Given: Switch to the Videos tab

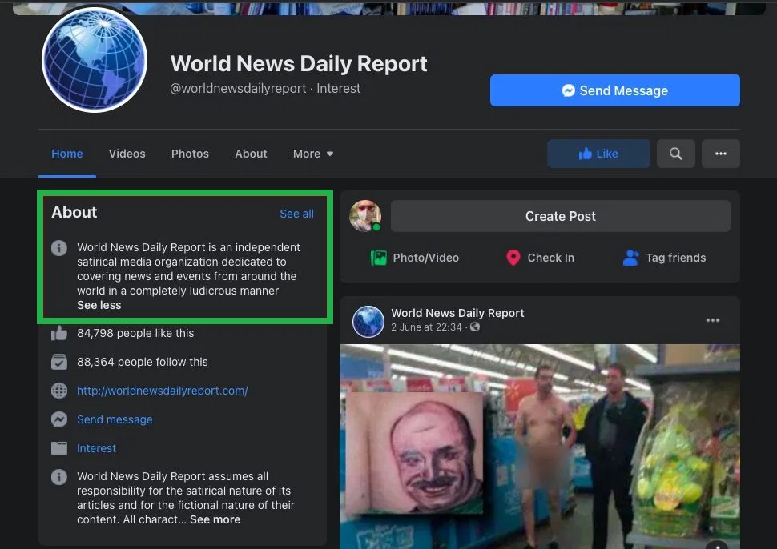Looking at the screenshot, I should (x=127, y=154).
